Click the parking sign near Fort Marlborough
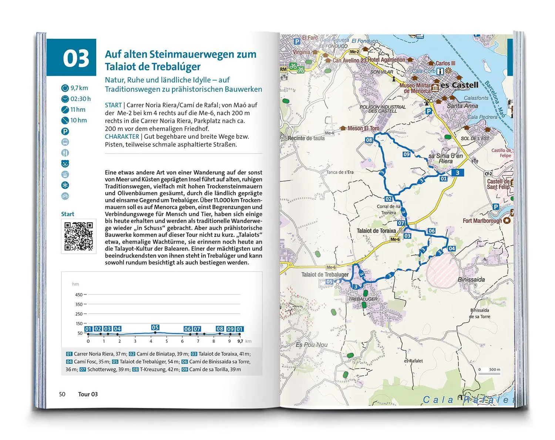The height and width of the screenshot is (440, 555). (496, 207)
